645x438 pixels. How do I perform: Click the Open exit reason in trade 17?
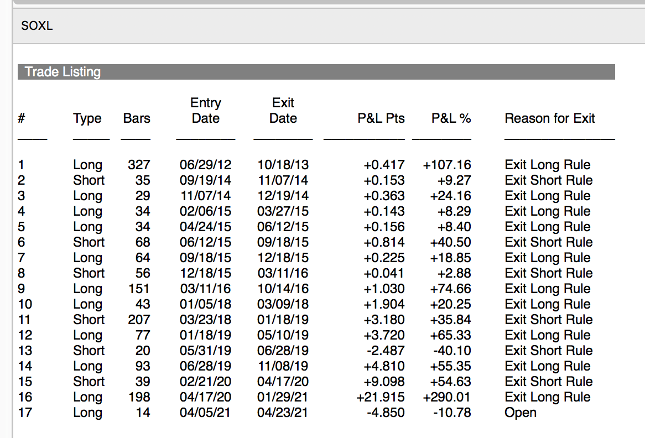click(x=521, y=413)
